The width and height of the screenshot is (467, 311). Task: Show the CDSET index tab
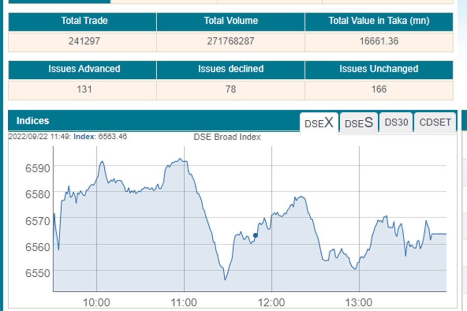pos(435,123)
